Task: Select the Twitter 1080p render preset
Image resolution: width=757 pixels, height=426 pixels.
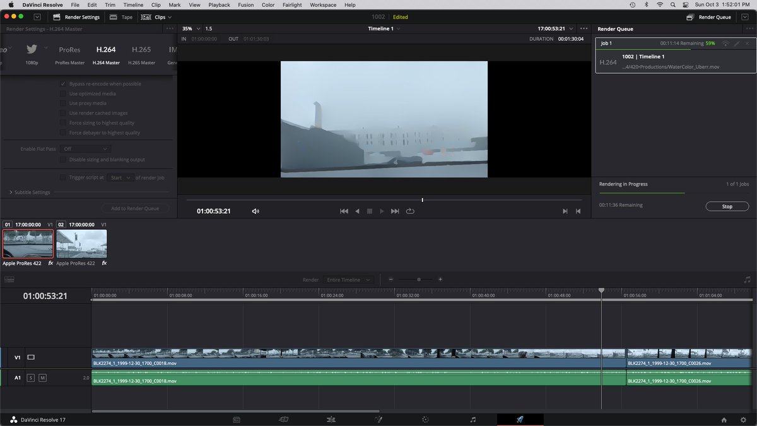Action: pos(32,55)
